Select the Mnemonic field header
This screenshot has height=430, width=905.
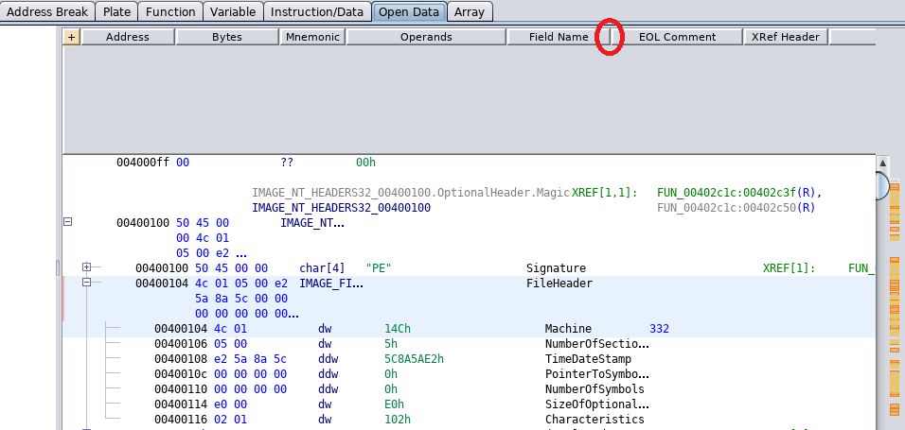pos(312,37)
